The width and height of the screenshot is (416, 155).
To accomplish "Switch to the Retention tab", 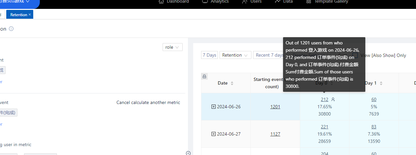I will (x=18, y=14).
